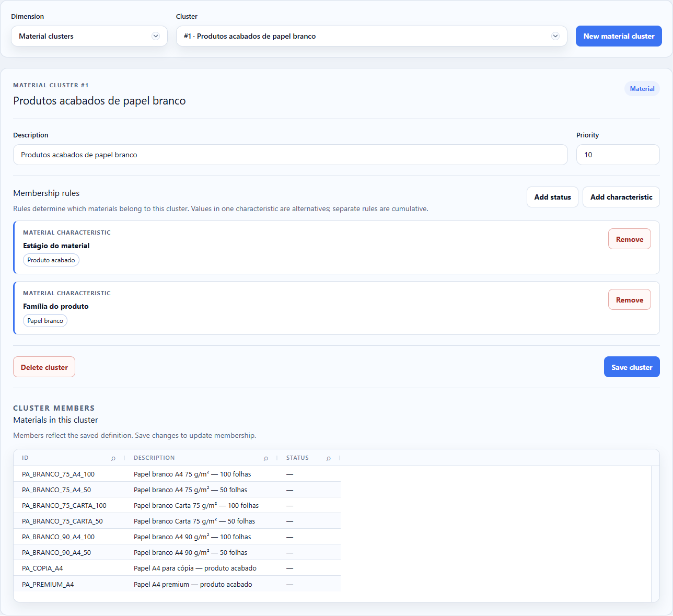Click the search icon in the DESCRIPTION column header
Image resolution: width=673 pixels, height=616 pixels.
click(x=266, y=458)
